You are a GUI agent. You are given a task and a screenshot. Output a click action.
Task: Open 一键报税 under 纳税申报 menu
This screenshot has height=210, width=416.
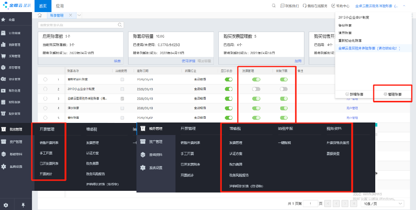pyautogui.click(x=285, y=143)
